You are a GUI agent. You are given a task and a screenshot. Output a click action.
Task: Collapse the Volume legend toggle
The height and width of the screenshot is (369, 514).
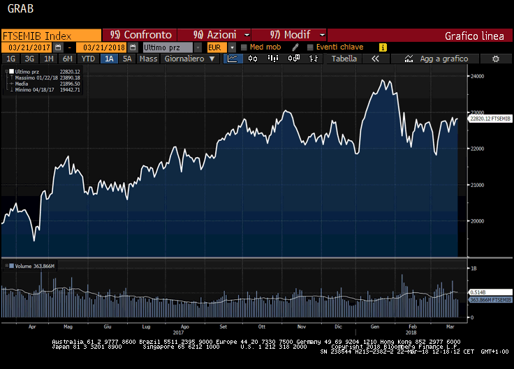pos(6,266)
